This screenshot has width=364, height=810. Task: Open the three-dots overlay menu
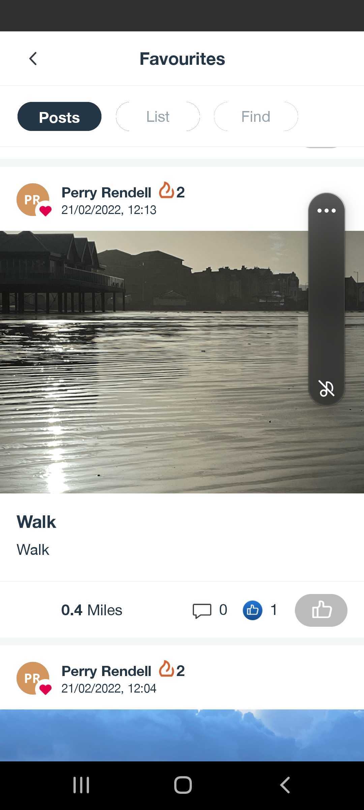coord(326,211)
